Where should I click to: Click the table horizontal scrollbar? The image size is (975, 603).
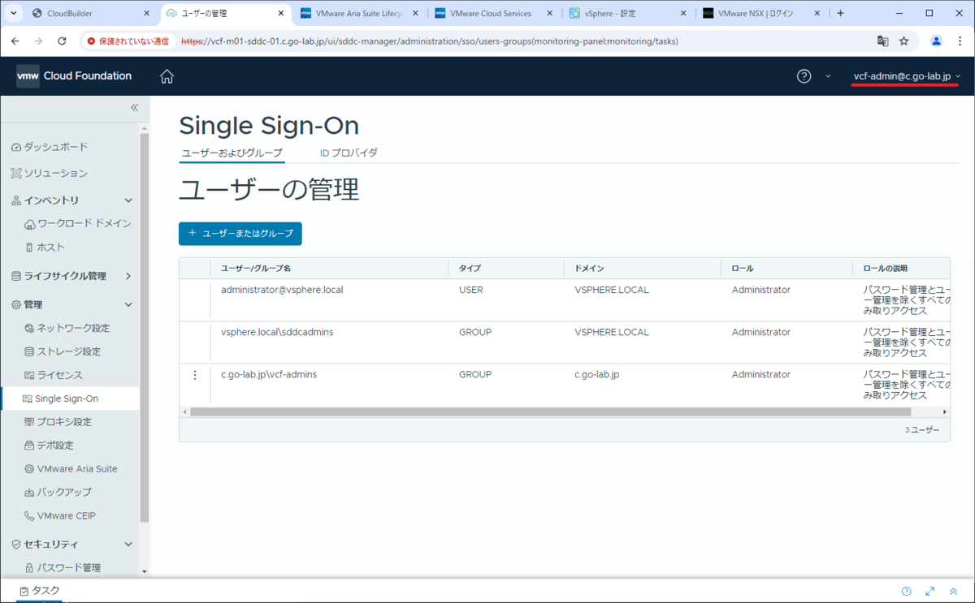click(x=550, y=412)
